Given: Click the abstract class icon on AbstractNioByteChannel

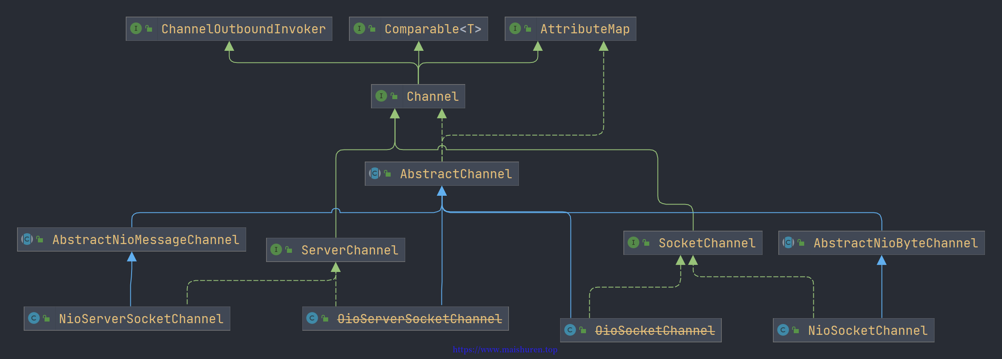Looking at the screenshot, I should 788,242.
